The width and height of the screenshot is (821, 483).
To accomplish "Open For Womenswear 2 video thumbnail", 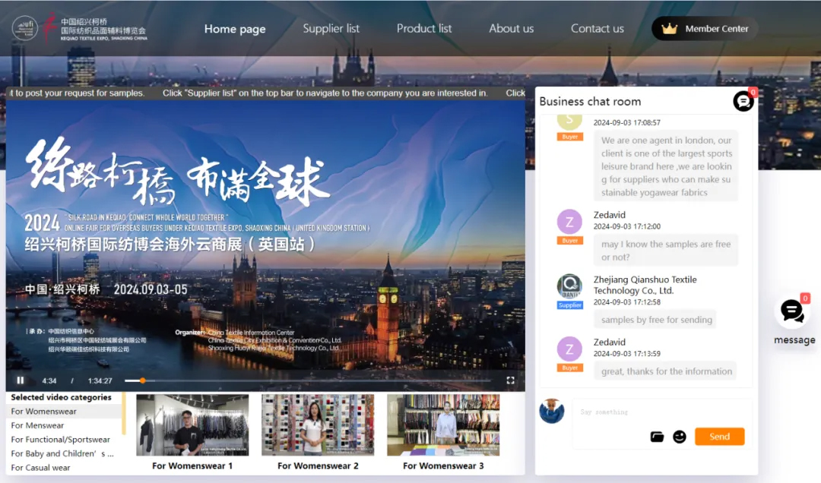I will (318, 425).
